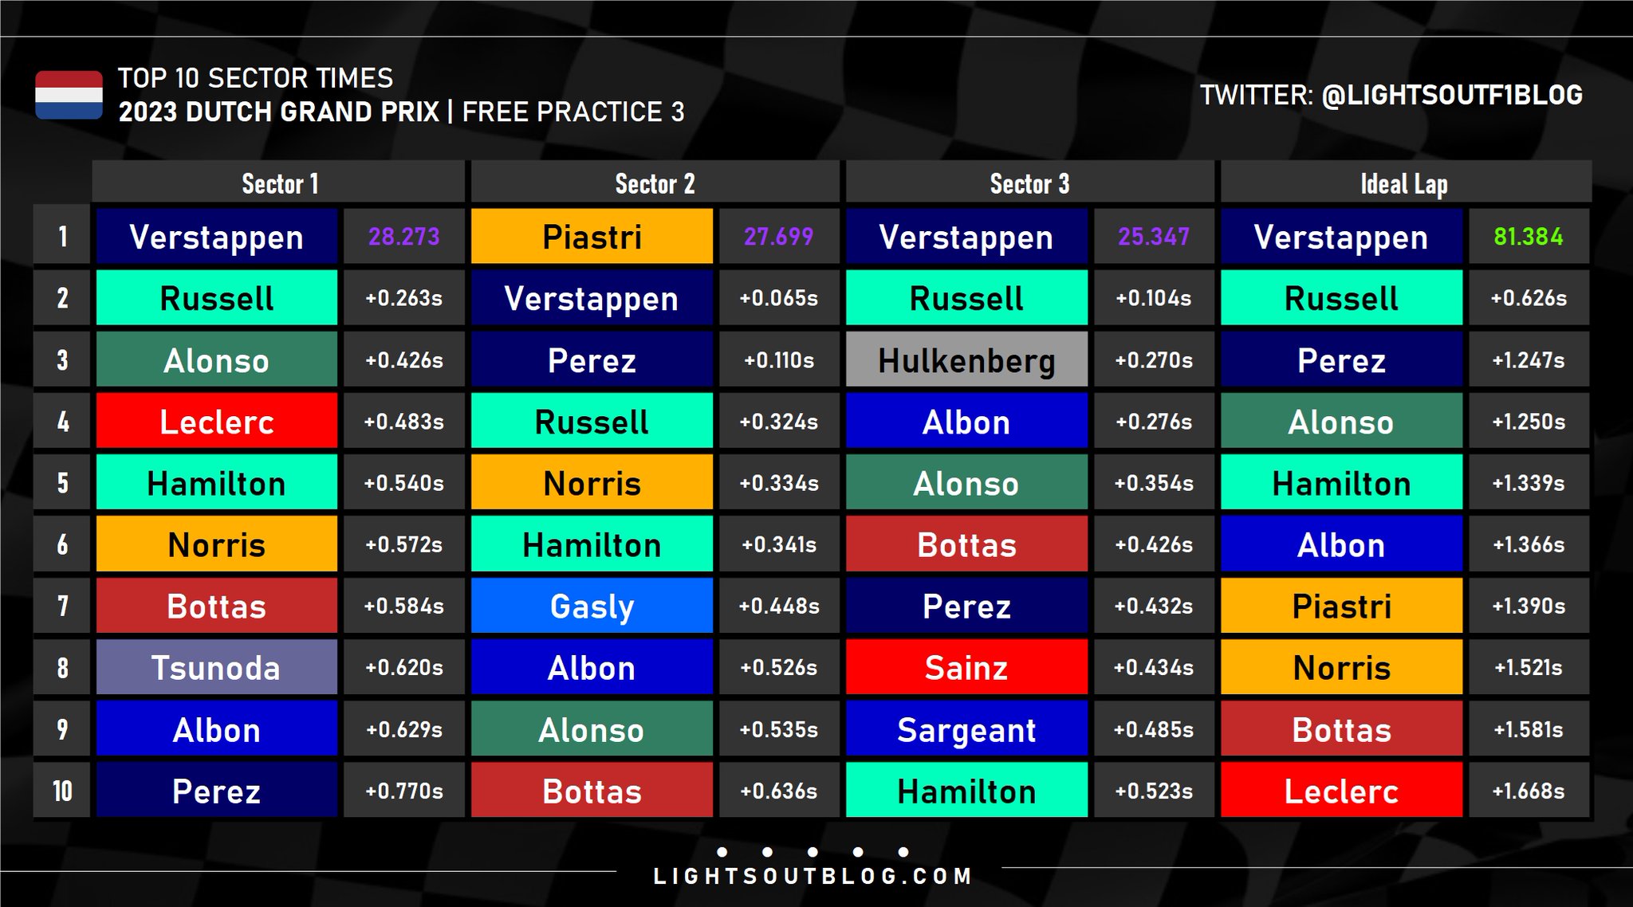Switch to the Sector 3 column header

click(x=1029, y=183)
